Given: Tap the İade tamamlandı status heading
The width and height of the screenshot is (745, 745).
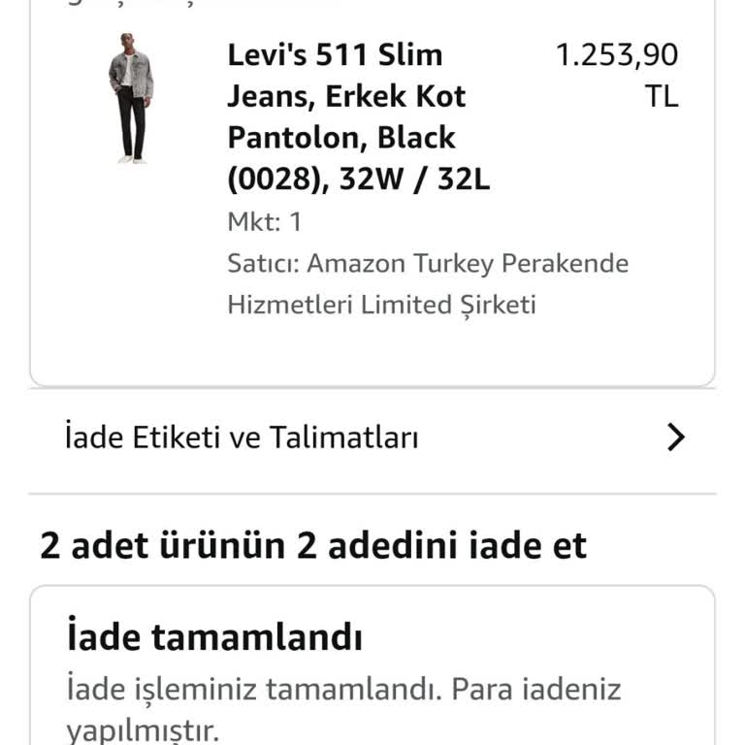Looking at the screenshot, I should (214, 635).
